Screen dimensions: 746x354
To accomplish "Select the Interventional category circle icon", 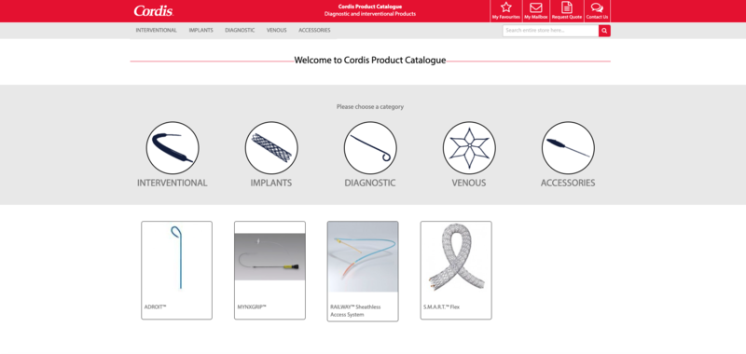I will tap(173, 148).
